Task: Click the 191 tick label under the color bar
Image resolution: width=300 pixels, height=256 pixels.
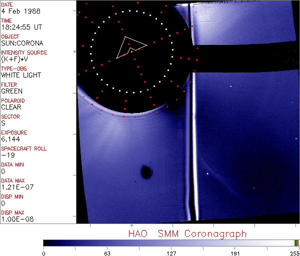Action: 235,252
